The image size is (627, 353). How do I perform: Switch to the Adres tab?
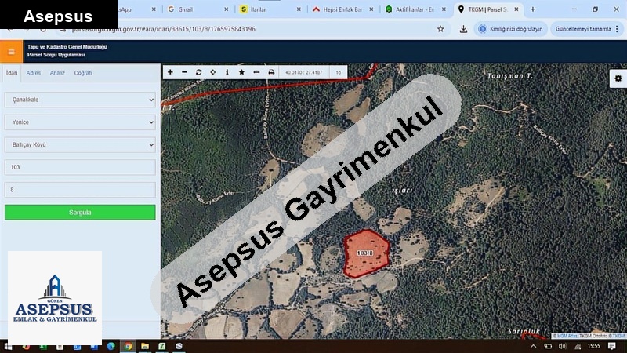(x=34, y=73)
